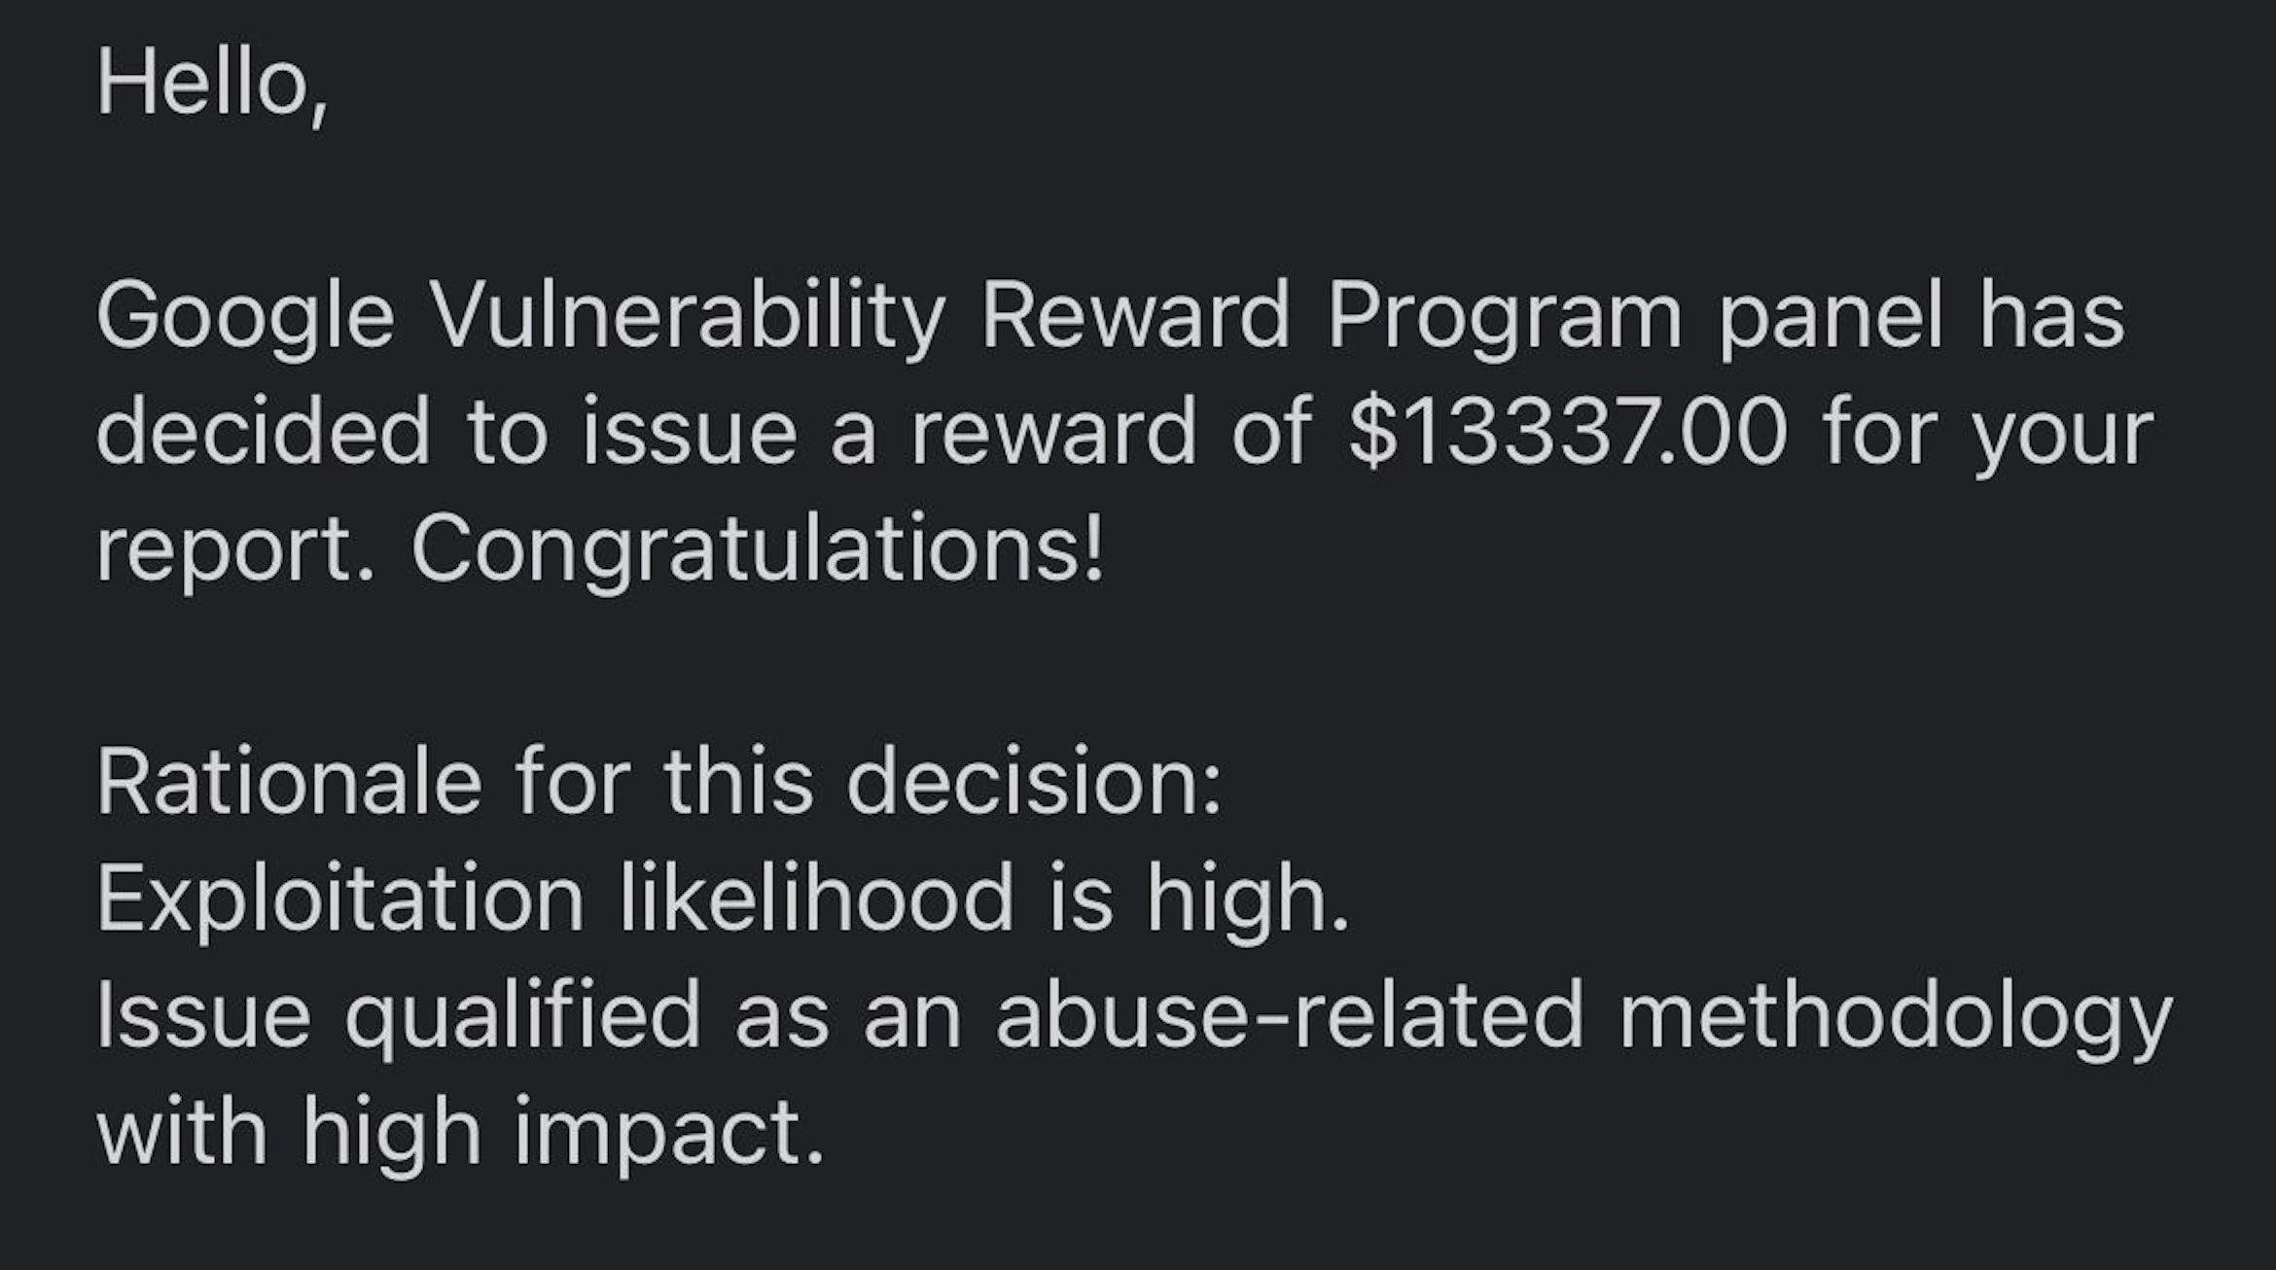Click the word "Rationale"
Image resolution: width=2276 pixels, height=1270 pixels.
pos(289,784)
